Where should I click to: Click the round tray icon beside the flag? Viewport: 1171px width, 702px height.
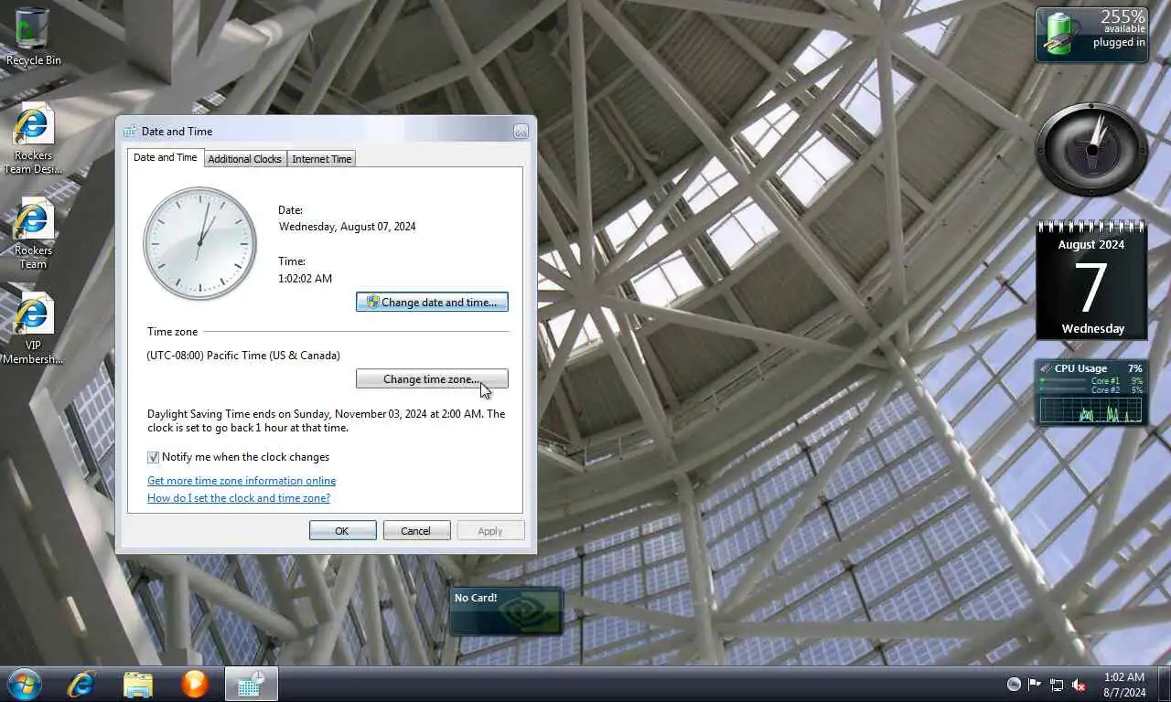click(1014, 684)
